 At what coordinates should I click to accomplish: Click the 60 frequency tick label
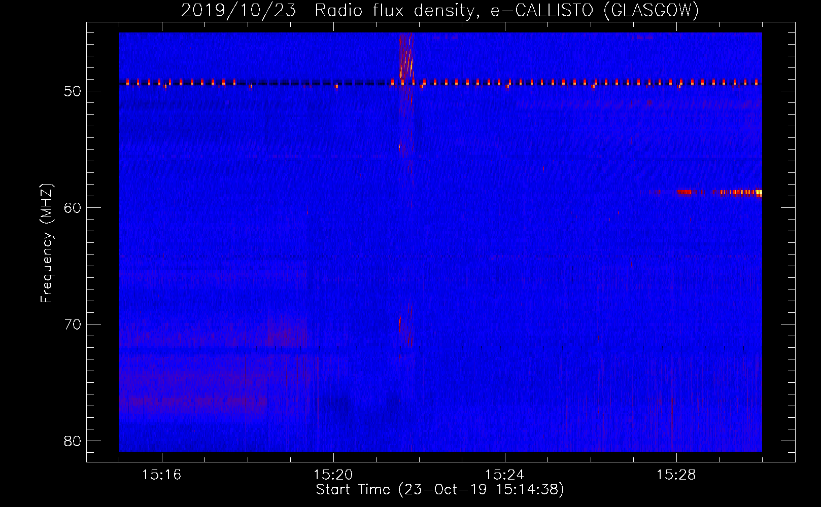tap(73, 208)
